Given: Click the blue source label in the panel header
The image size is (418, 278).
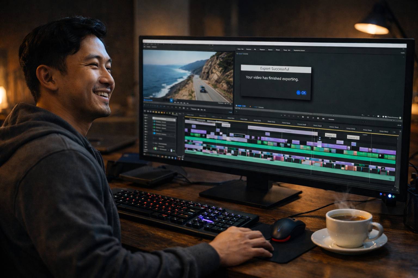Looking at the screenshot, I should [x=242, y=54].
